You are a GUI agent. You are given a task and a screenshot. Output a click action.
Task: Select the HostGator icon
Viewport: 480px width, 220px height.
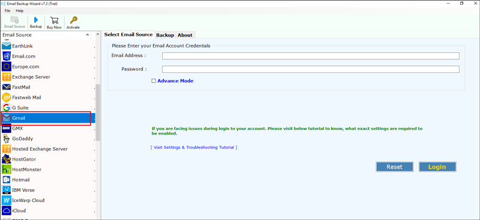point(7,159)
